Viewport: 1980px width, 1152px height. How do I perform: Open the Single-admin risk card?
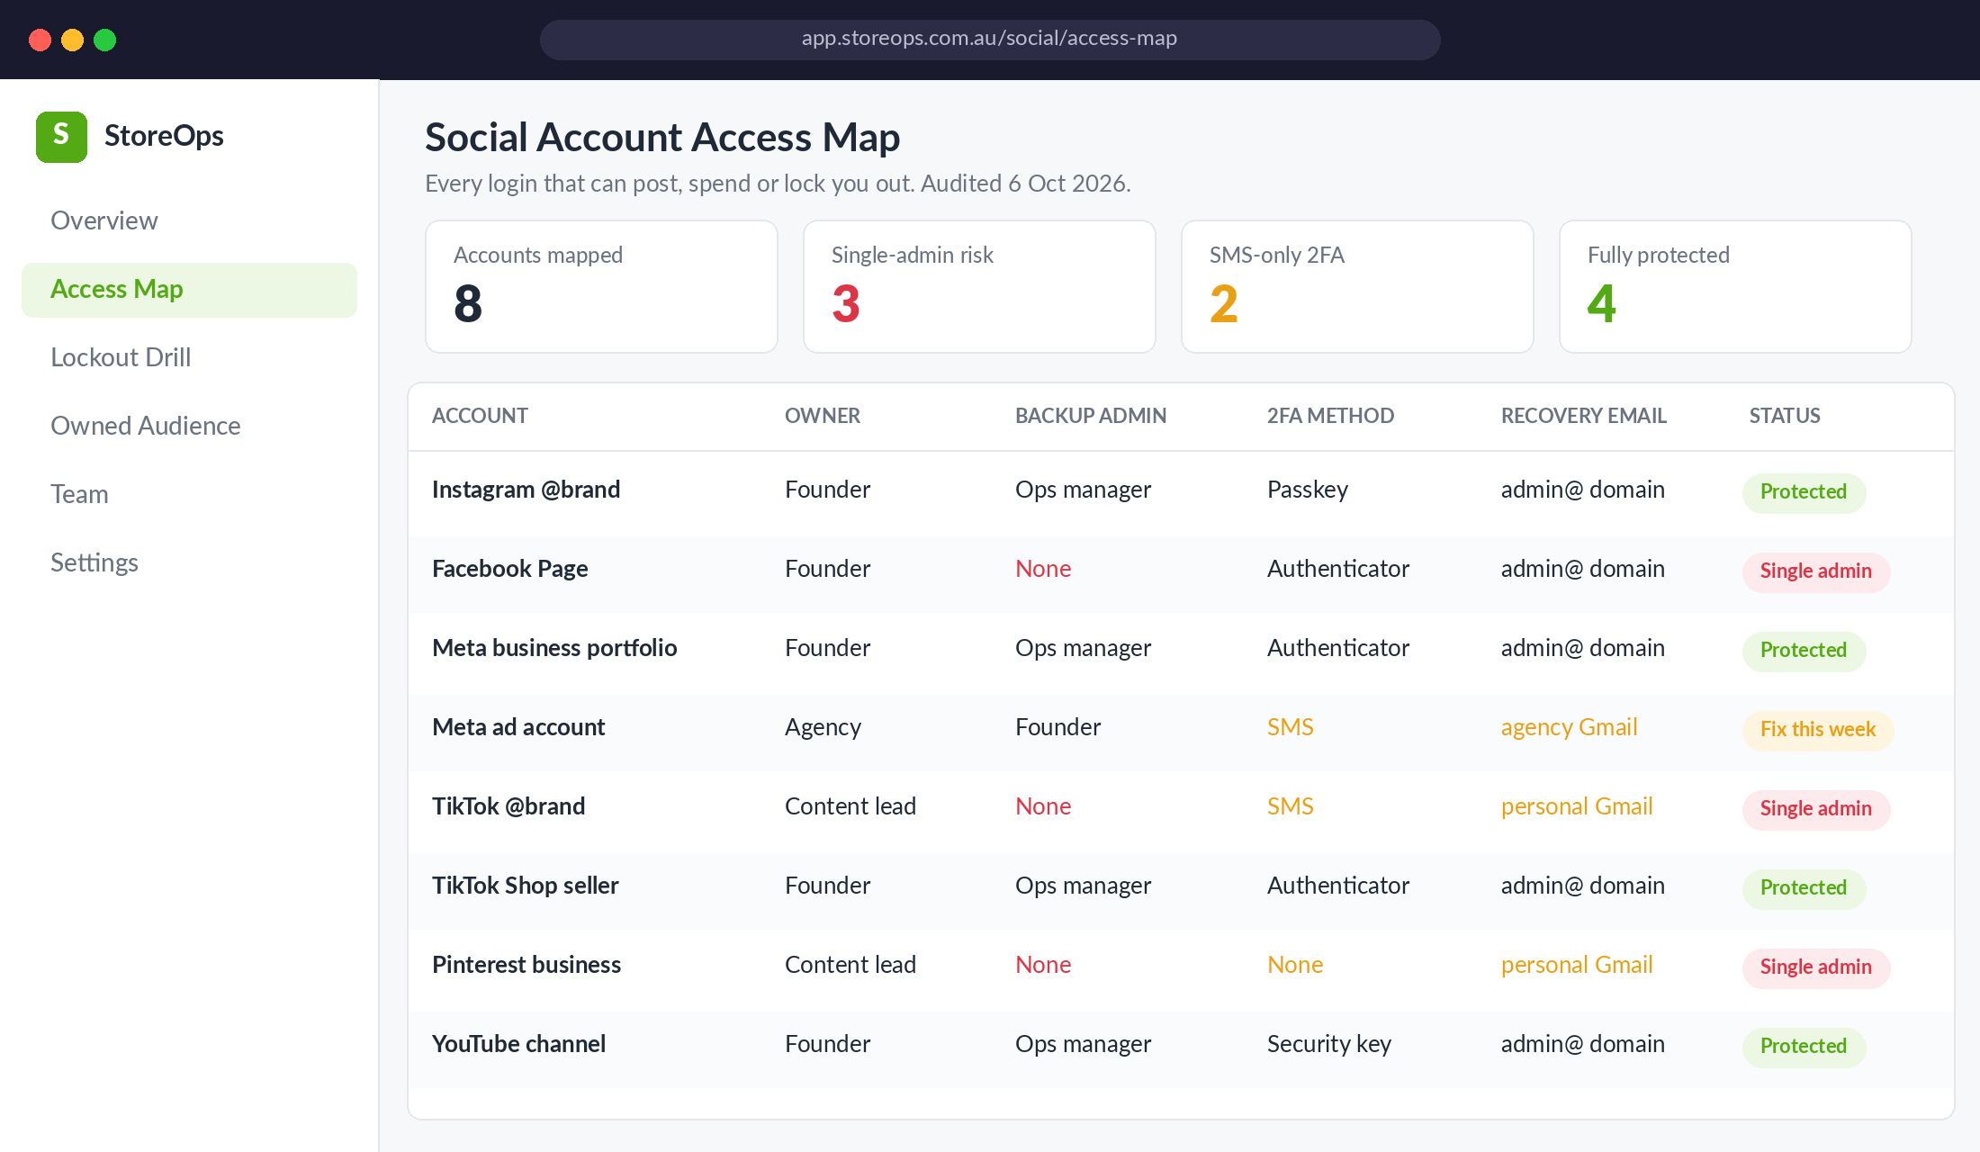click(979, 286)
